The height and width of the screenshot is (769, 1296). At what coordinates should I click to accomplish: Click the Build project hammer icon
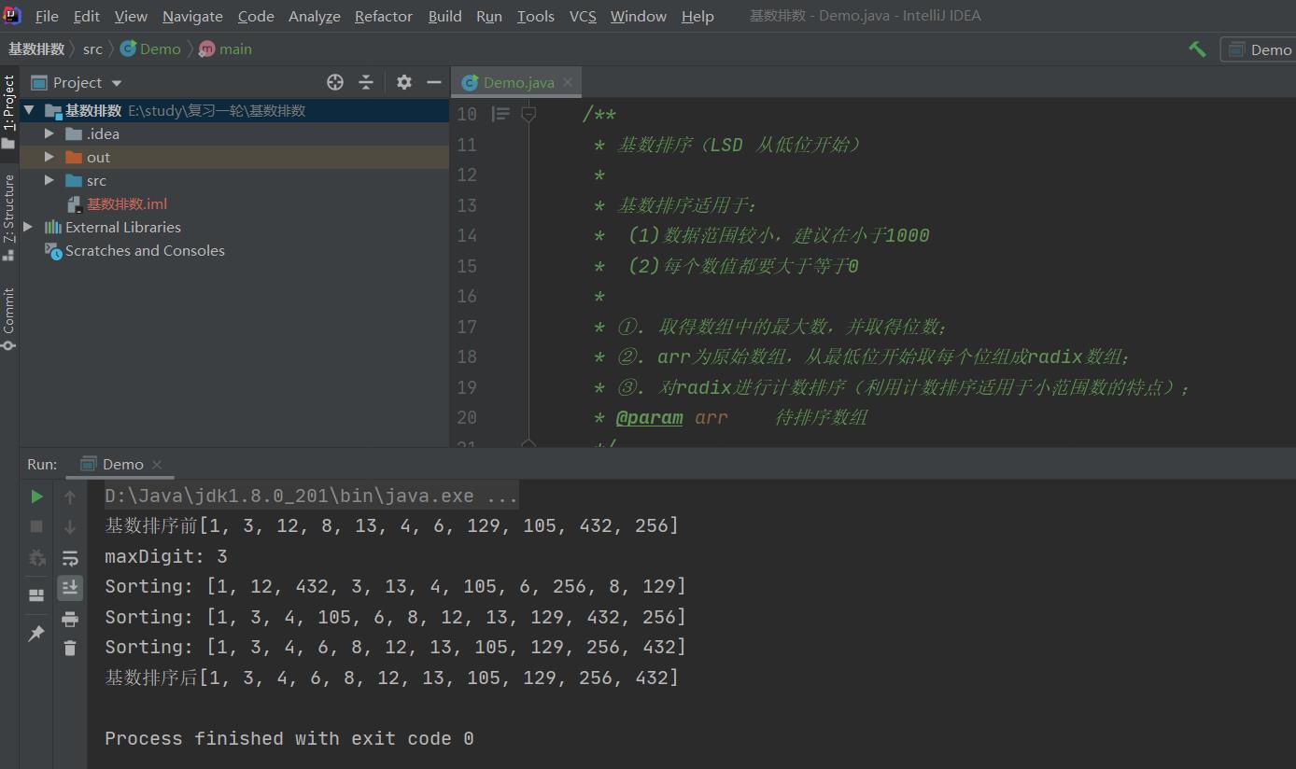click(1197, 49)
